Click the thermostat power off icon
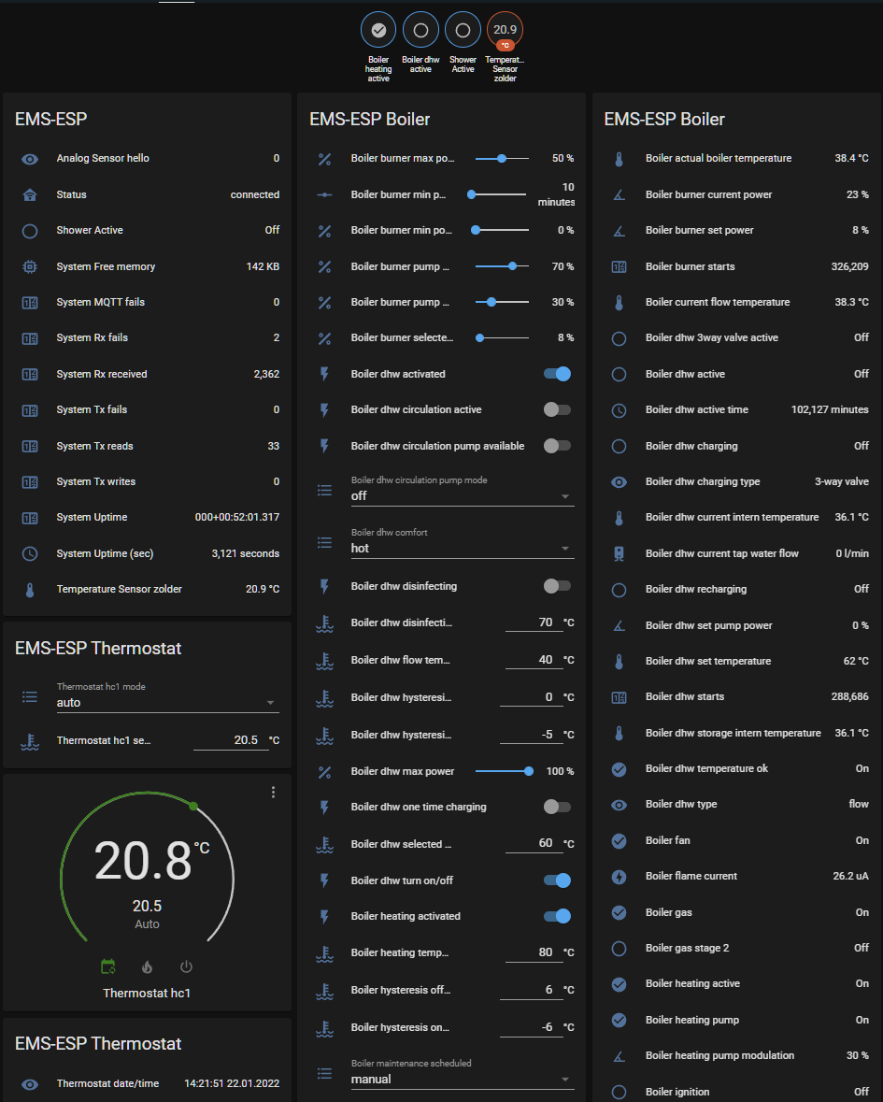The image size is (883, 1102). pyautogui.click(x=186, y=966)
